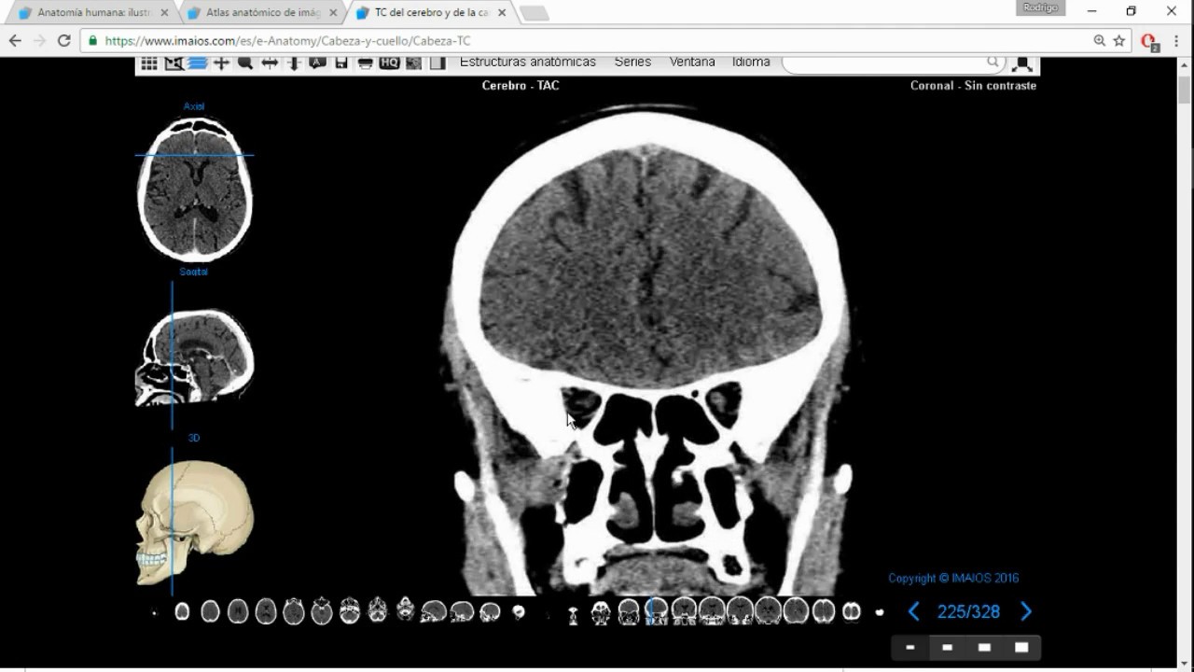
Task: Open the Idioma menu
Action: click(751, 63)
